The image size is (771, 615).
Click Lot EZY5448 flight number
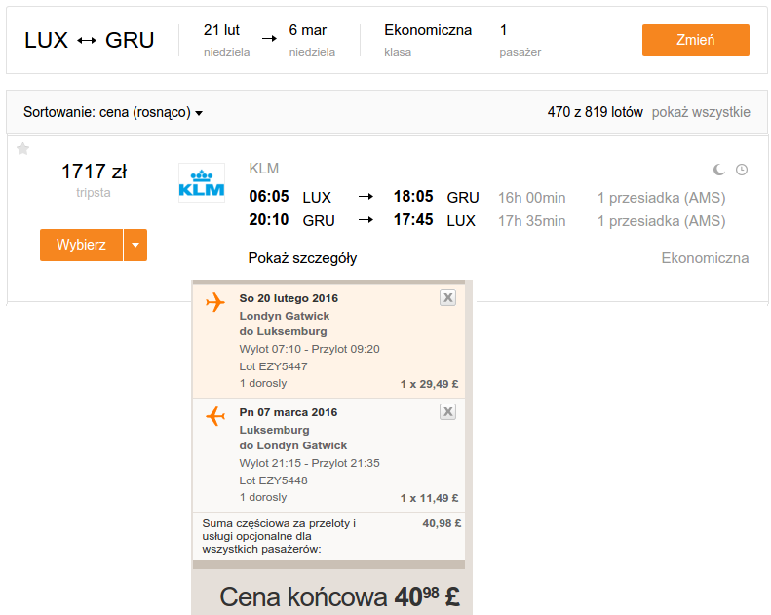click(x=273, y=480)
